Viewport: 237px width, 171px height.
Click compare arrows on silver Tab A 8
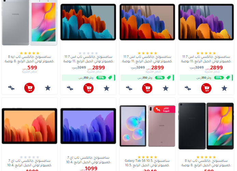[x=11, y=88]
